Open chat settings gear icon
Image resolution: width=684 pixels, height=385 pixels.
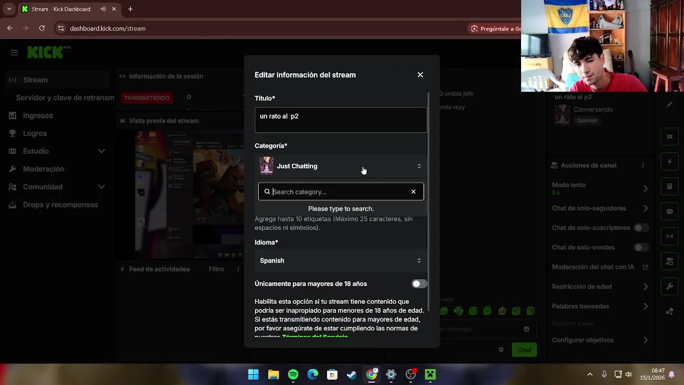coord(501,350)
